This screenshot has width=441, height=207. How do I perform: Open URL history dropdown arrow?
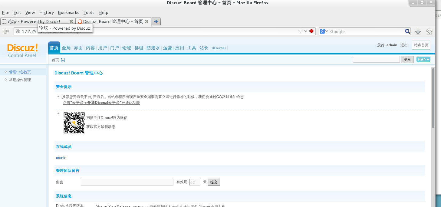point(306,31)
